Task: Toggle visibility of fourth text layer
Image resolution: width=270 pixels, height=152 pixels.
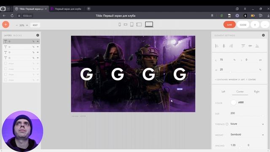Action: click(x=38, y=58)
